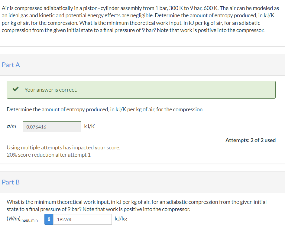The height and width of the screenshot is (228, 285).
Task: Click the problem statement paragraph at the top
Action: point(142,19)
